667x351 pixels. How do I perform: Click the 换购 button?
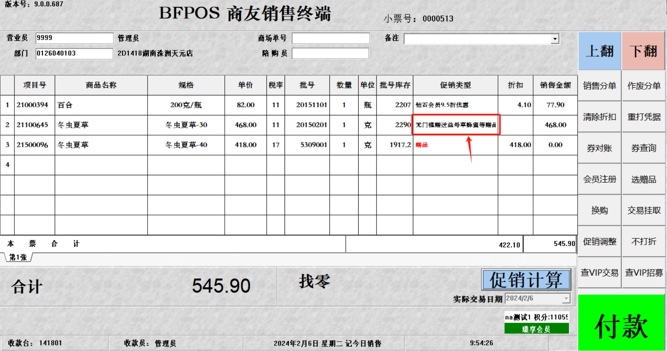point(599,210)
